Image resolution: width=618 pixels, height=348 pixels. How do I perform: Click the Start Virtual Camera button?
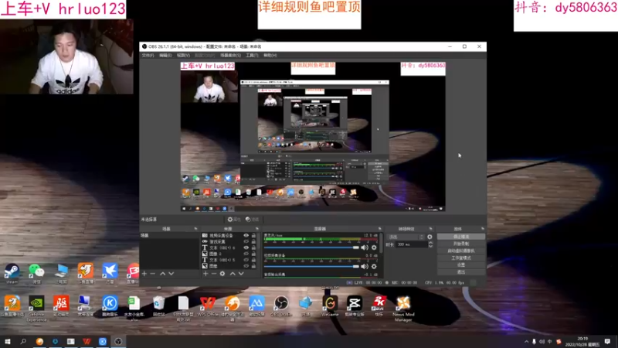click(x=460, y=251)
